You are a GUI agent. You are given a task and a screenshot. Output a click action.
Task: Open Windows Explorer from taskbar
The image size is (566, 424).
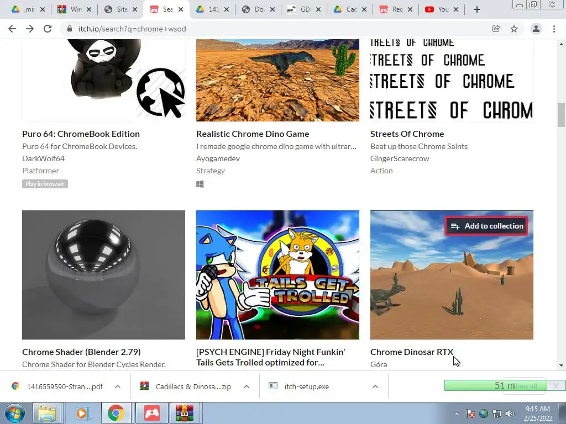pyautogui.click(x=47, y=413)
